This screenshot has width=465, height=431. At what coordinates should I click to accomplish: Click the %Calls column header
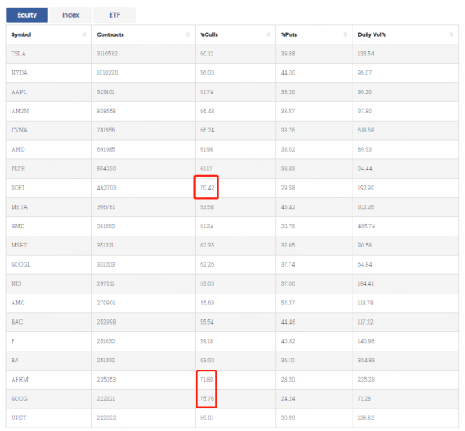(x=236, y=34)
